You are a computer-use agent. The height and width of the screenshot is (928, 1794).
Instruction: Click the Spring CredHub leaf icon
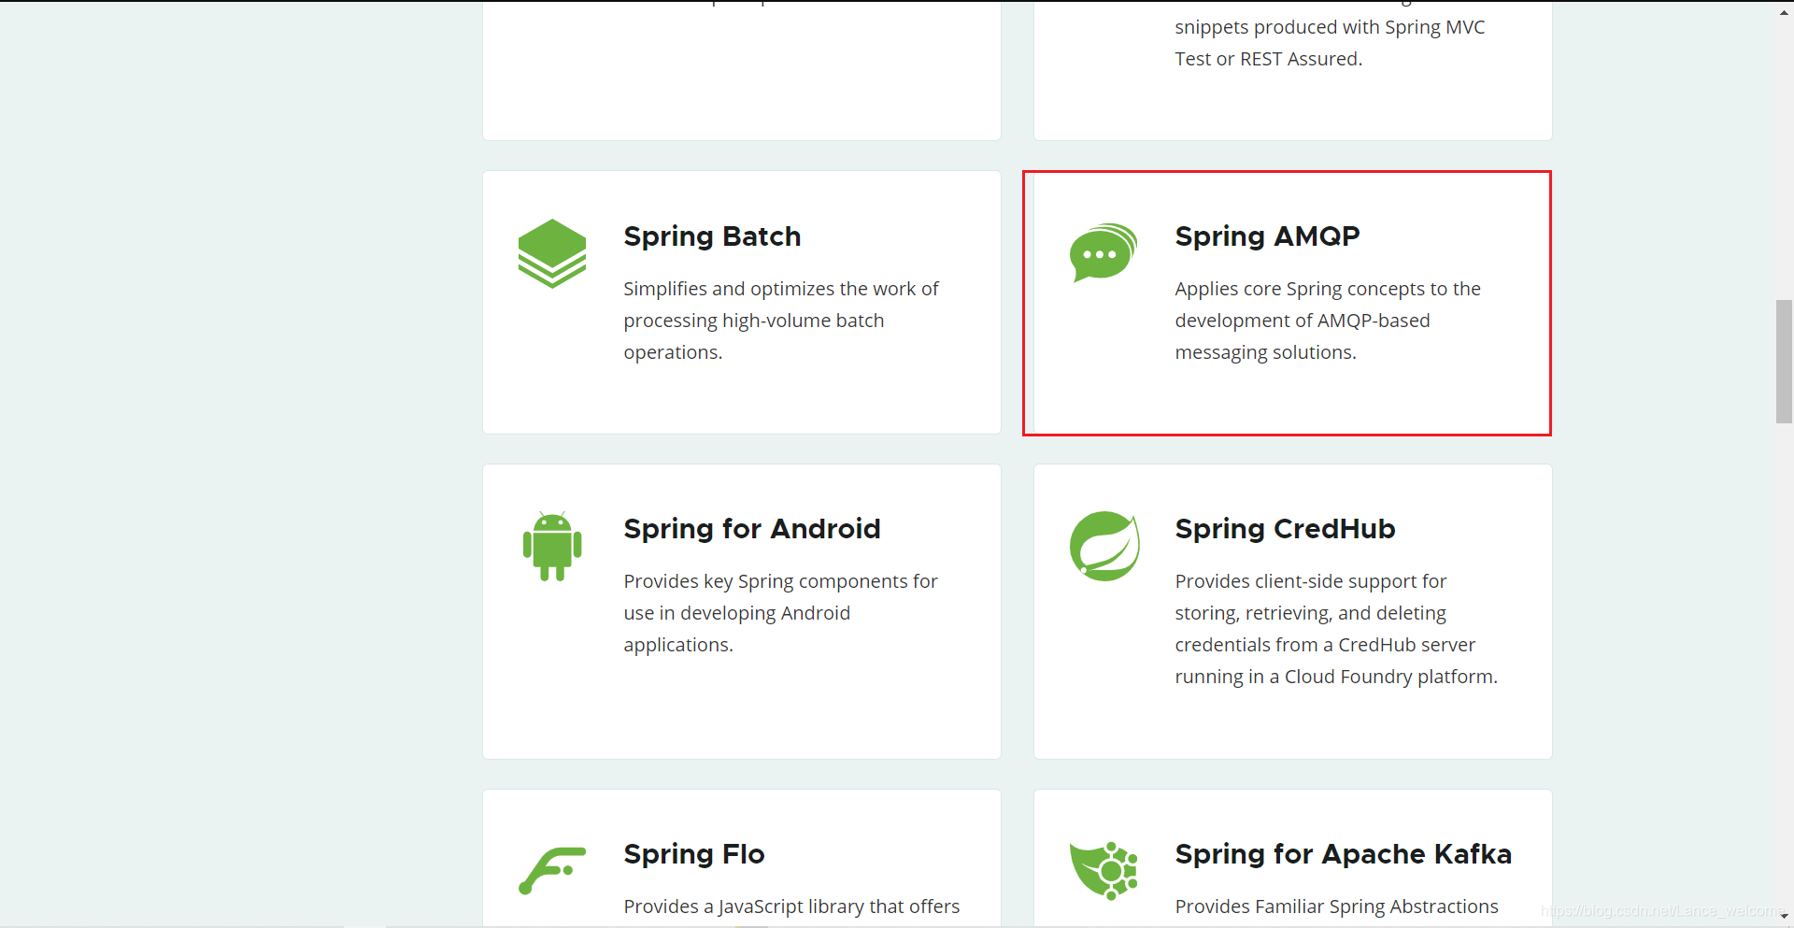(x=1104, y=546)
